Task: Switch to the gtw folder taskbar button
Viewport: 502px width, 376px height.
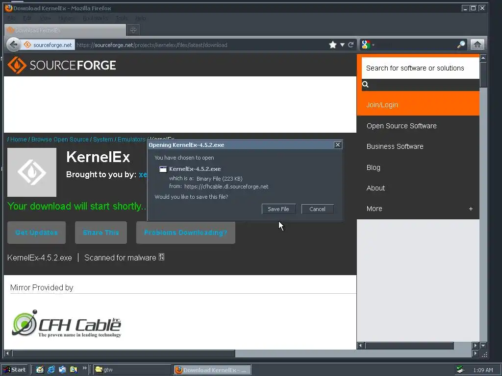Action: click(x=132, y=370)
